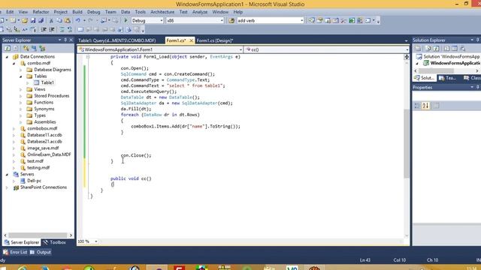Click the Solution Explorer horizontal scrollbar

(x=436, y=70)
